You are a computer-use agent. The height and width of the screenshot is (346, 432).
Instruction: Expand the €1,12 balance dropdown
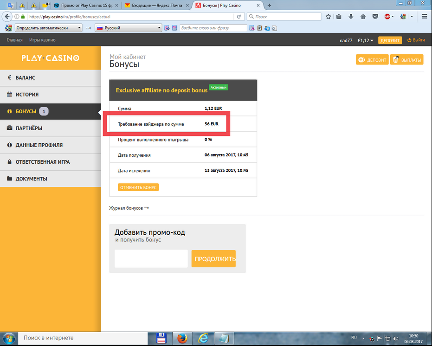pos(365,40)
